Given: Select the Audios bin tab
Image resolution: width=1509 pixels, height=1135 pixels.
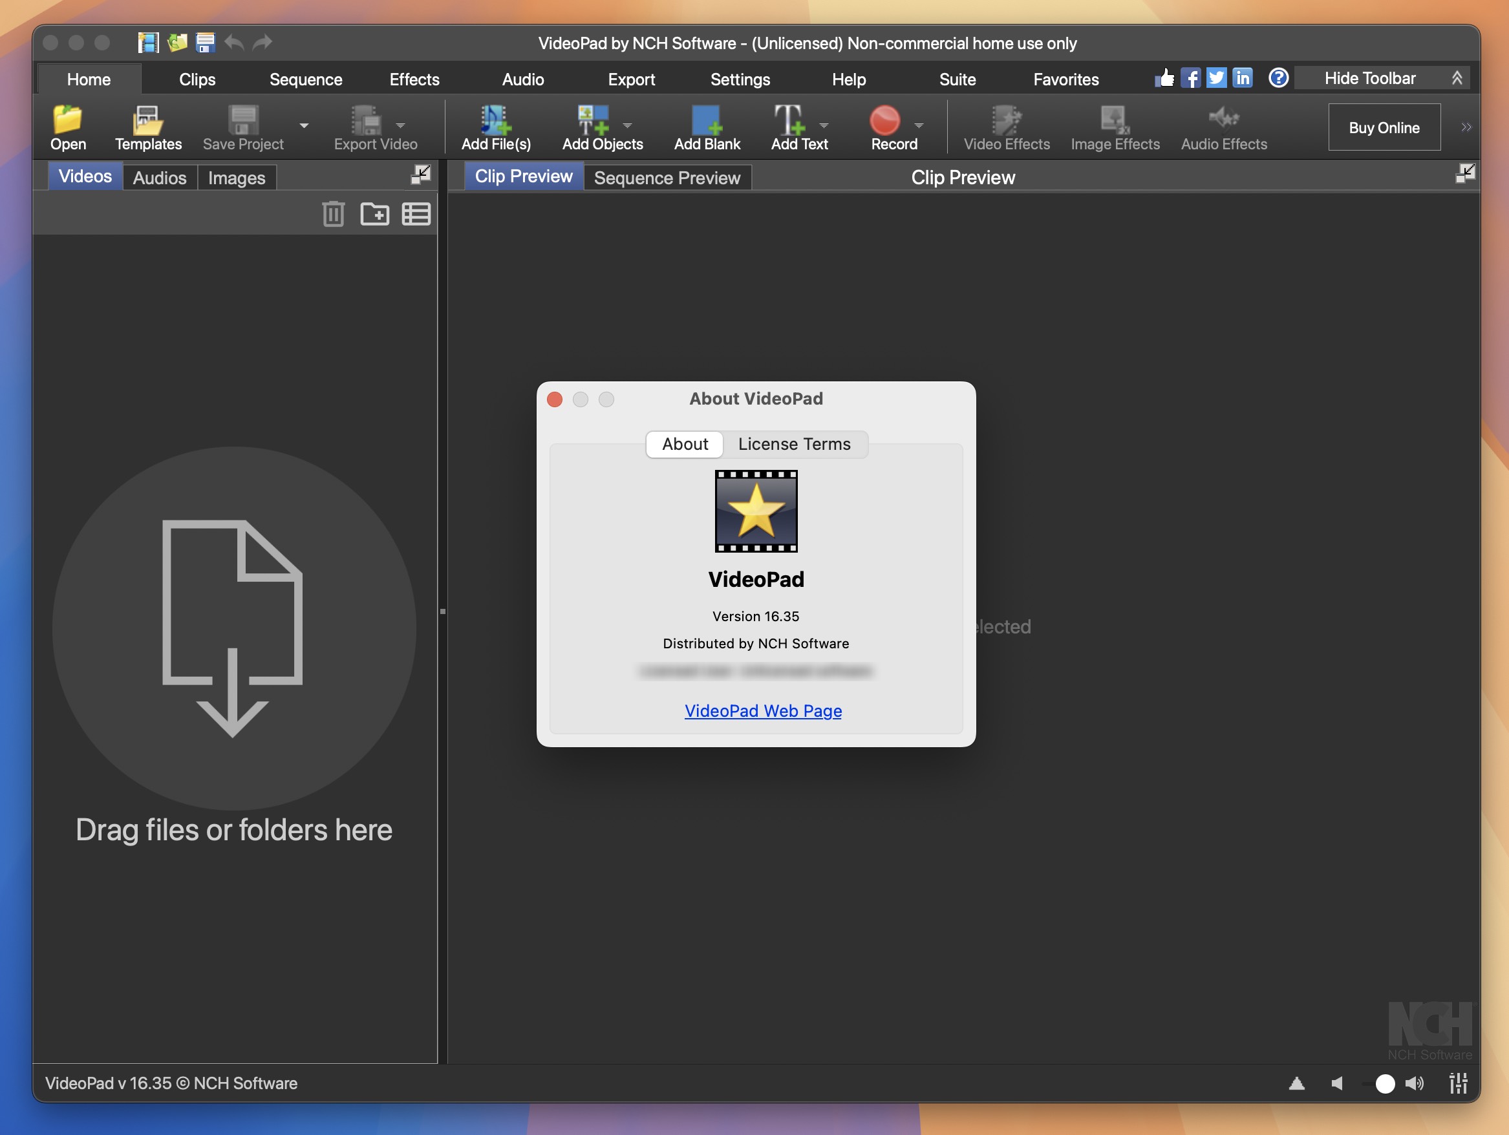Looking at the screenshot, I should (159, 177).
